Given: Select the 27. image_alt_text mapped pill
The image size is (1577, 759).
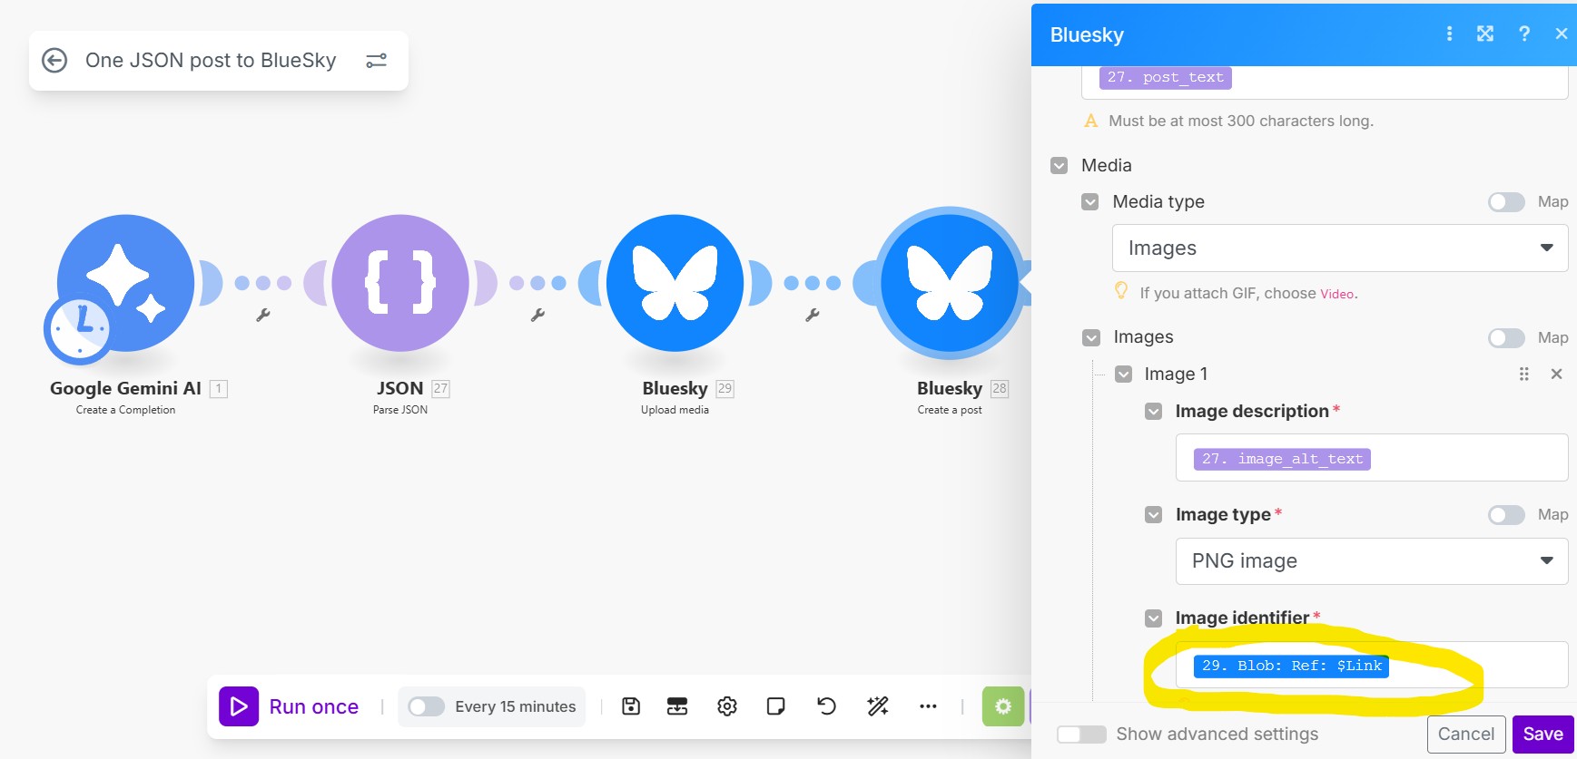Looking at the screenshot, I should tap(1282, 460).
